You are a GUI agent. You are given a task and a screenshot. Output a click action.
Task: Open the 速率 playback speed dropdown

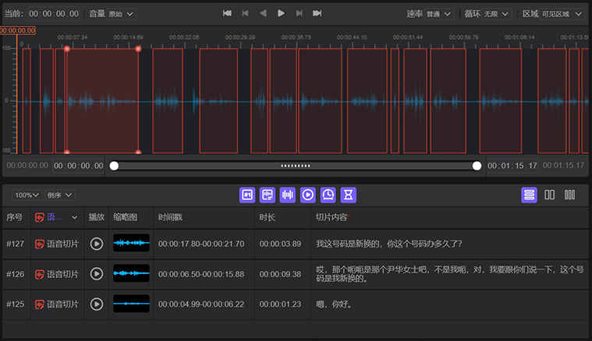[439, 14]
